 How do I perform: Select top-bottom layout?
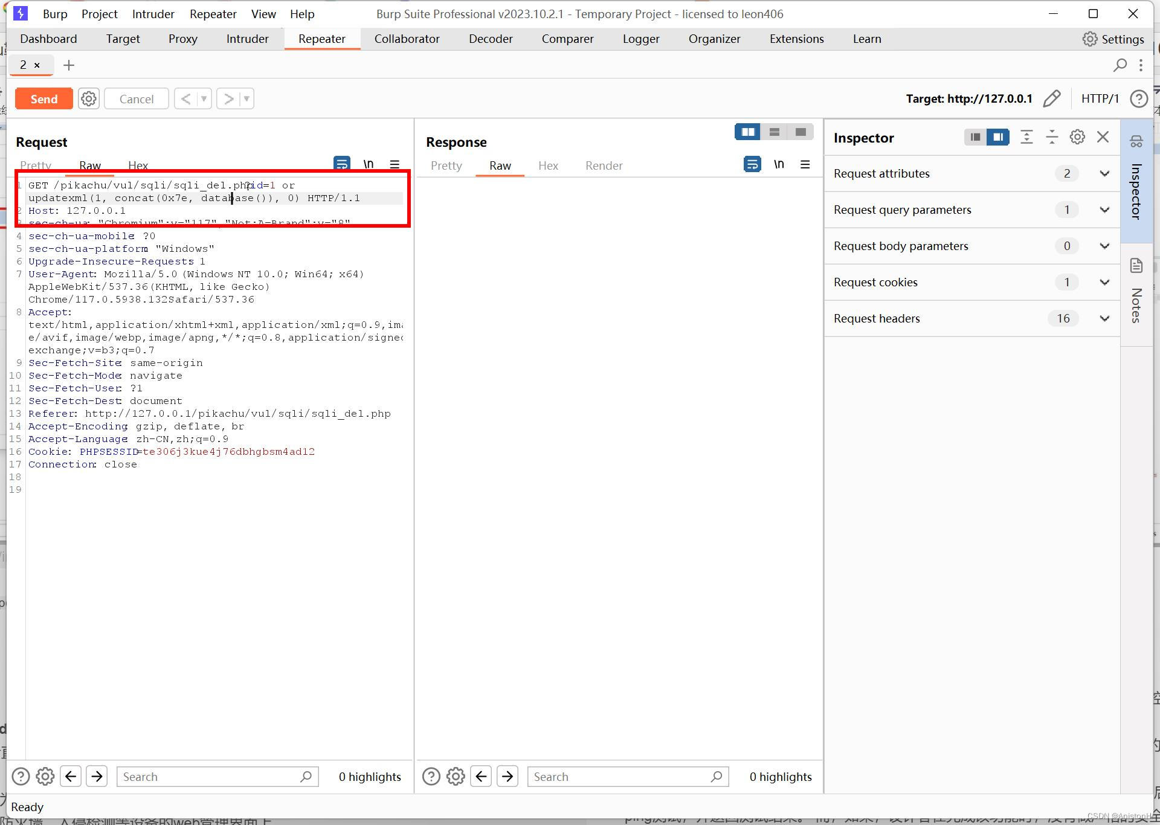click(x=775, y=132)
